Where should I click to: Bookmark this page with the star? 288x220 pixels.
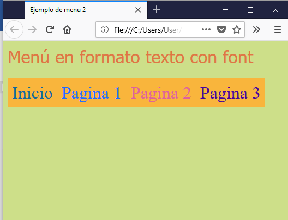237,29
